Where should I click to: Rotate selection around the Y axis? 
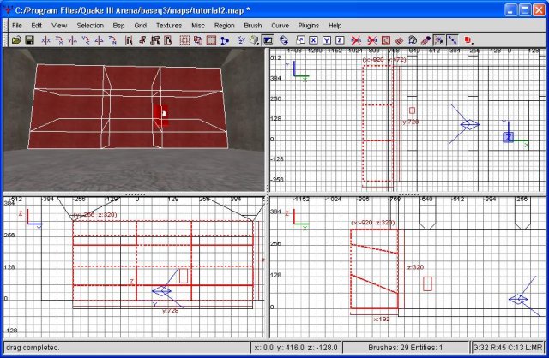[86, 40]
